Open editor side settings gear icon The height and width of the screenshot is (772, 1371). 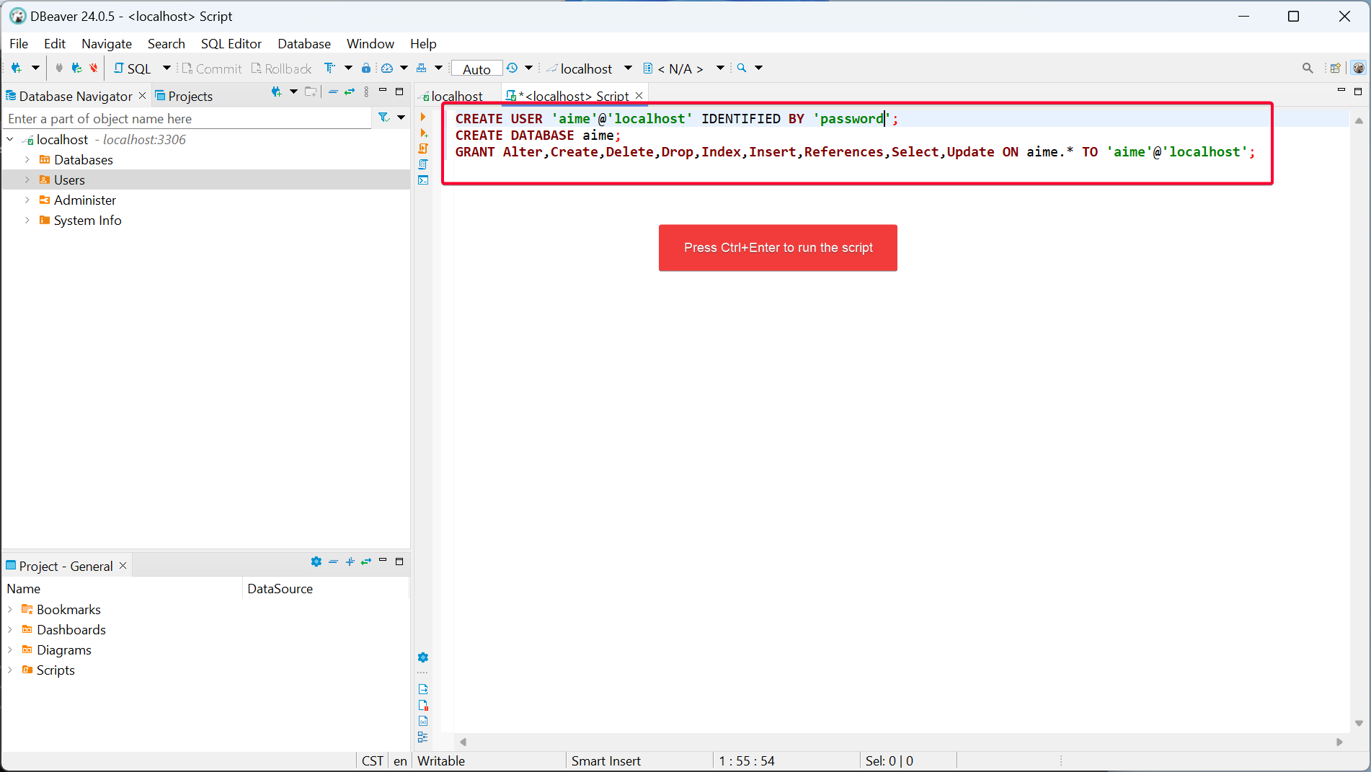[x=423, y=657]
